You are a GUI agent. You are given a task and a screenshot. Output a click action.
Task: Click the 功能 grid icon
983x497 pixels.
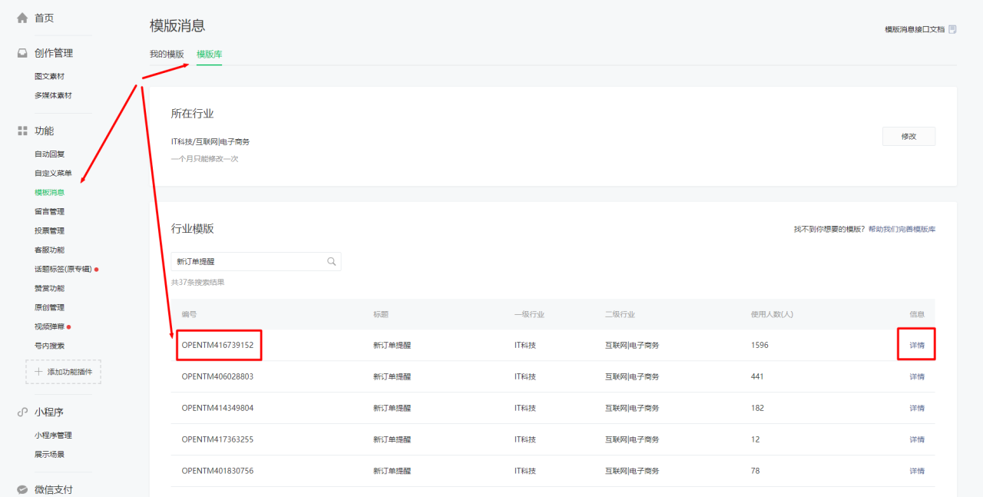22,131
